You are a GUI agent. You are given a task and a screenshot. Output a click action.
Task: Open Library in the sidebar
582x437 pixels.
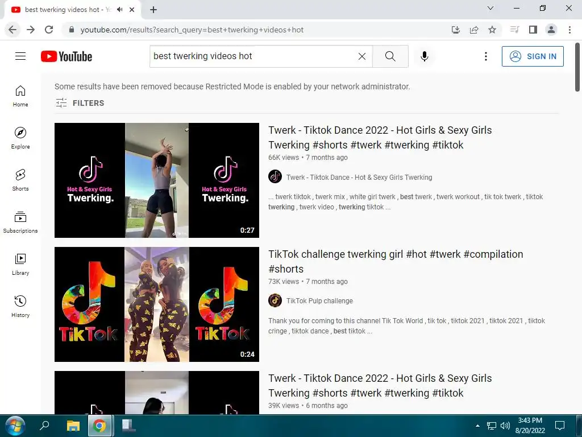[20, 264]
